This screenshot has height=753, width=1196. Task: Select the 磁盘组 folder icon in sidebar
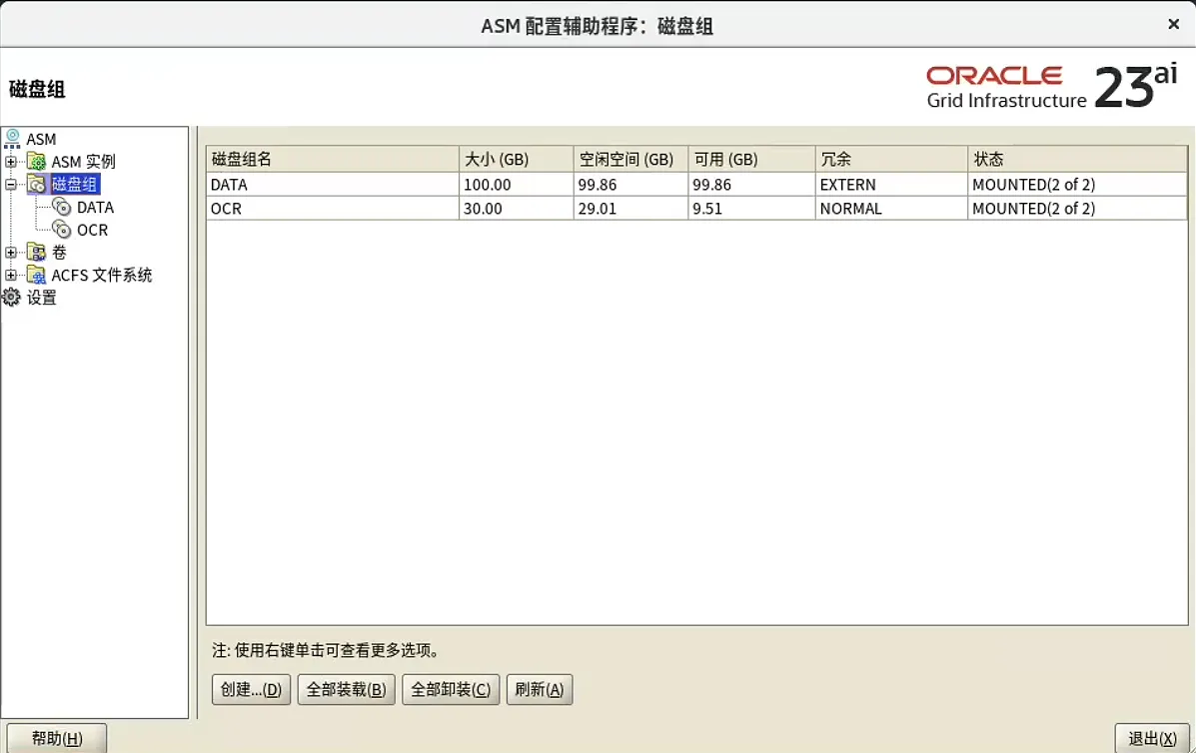tap(37, 184)
